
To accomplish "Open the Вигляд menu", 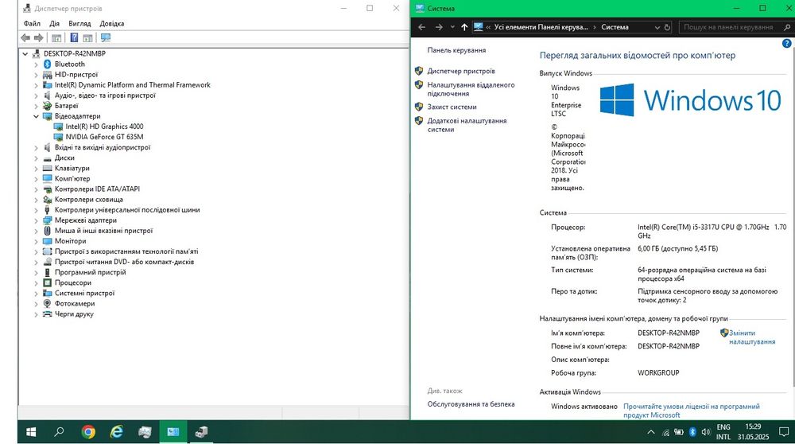I will pos(79,23).
